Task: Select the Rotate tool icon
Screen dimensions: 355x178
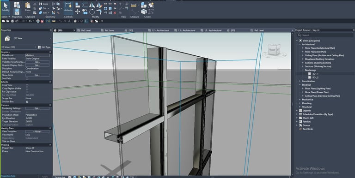Action: pos(92,12)
